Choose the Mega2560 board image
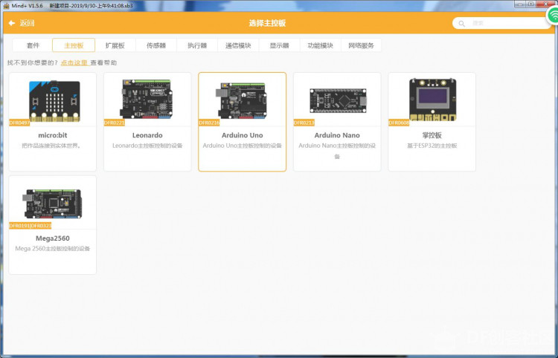The height and width of the screenshot is (358, 558). pos(52,204)
